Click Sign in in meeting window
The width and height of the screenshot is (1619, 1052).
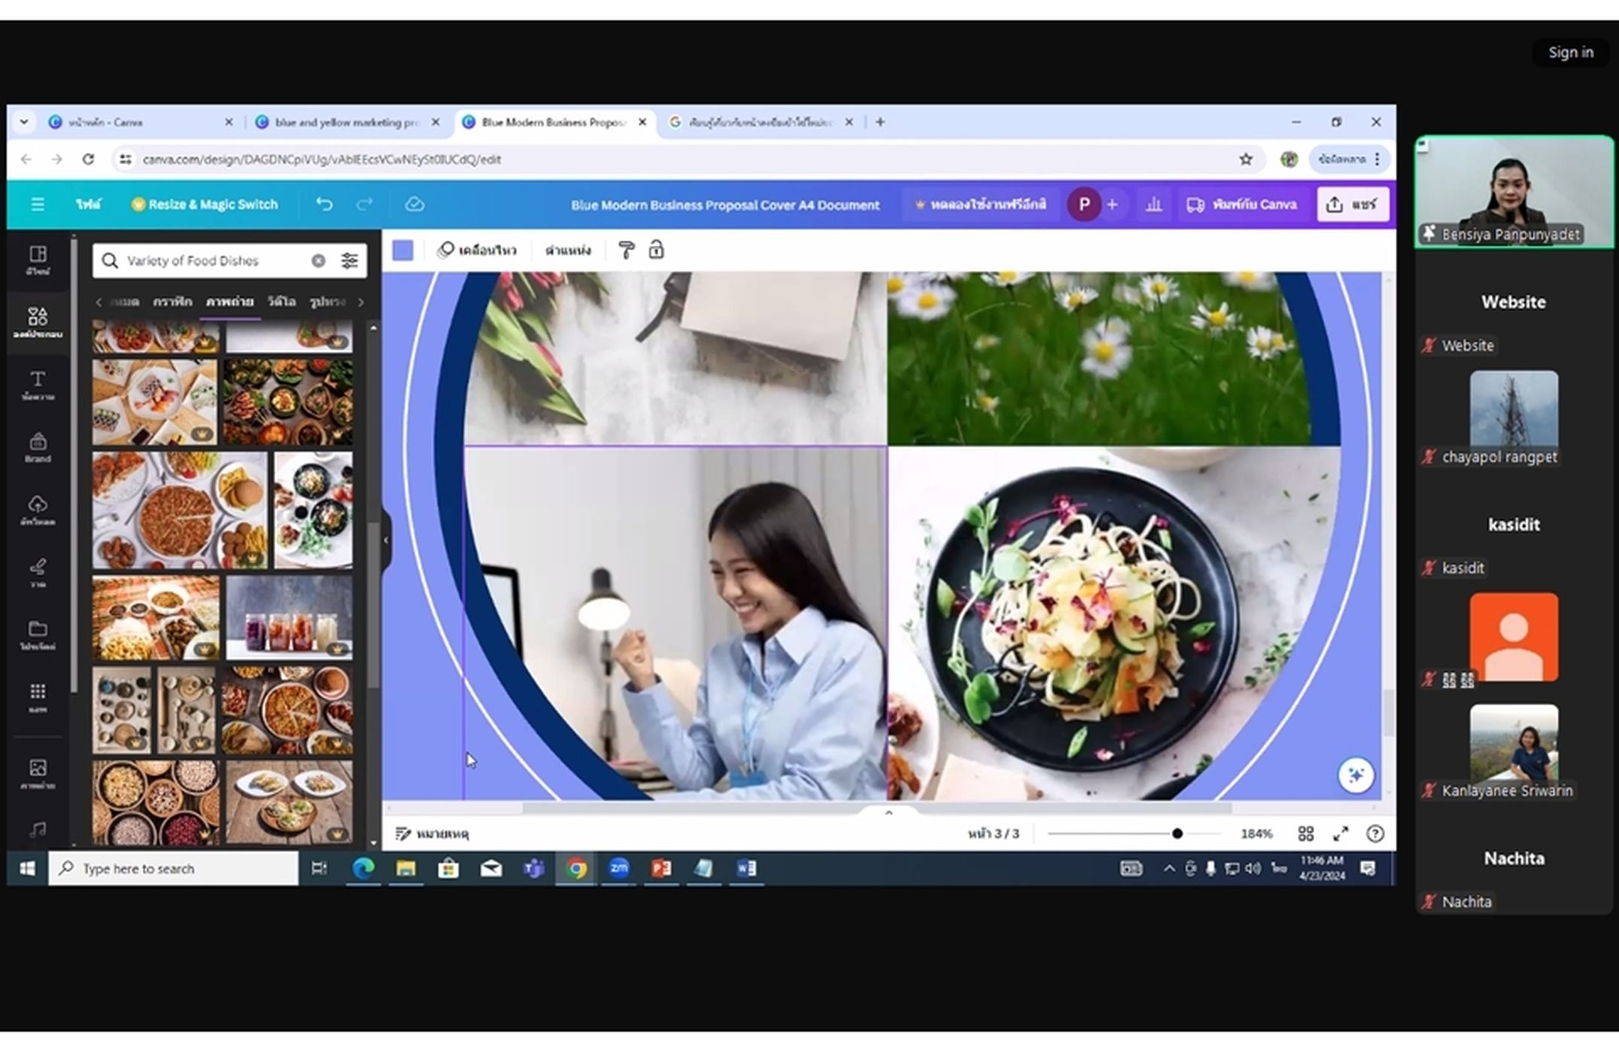[1570, 52]
